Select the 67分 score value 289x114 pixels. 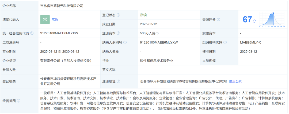pyautogui.click(x=249, y=19)
